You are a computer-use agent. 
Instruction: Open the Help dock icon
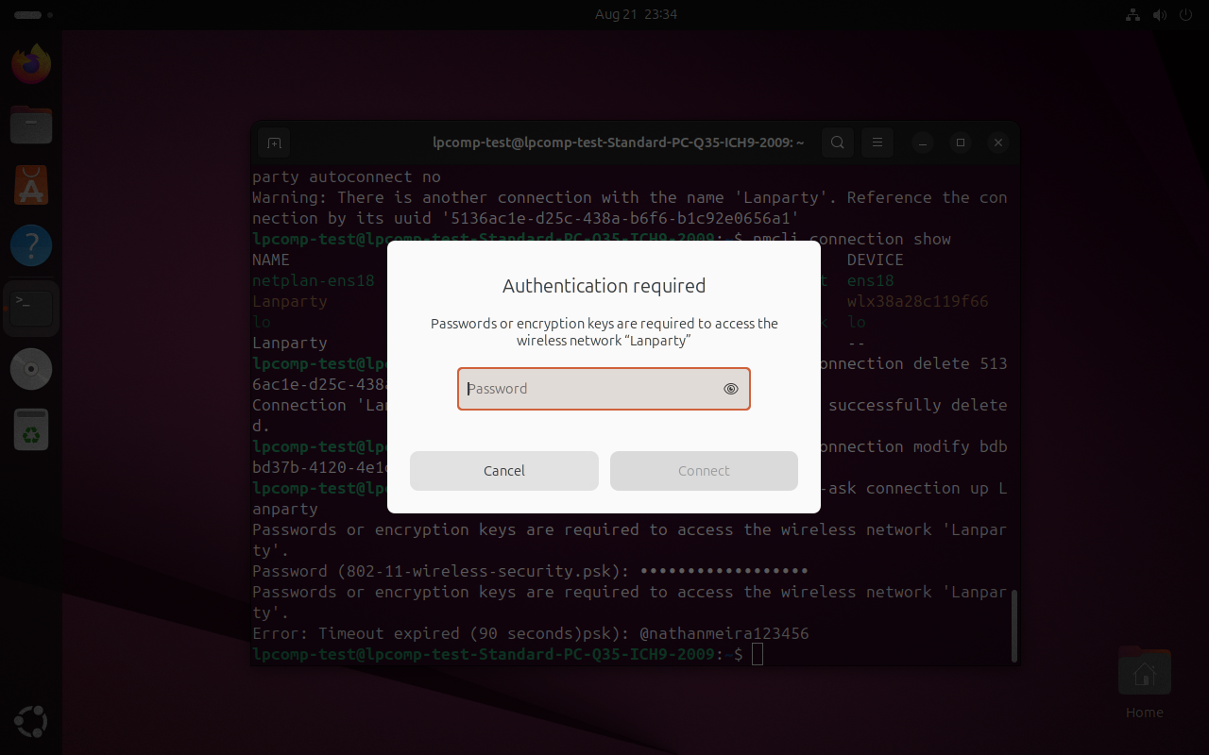coord(31,246)
